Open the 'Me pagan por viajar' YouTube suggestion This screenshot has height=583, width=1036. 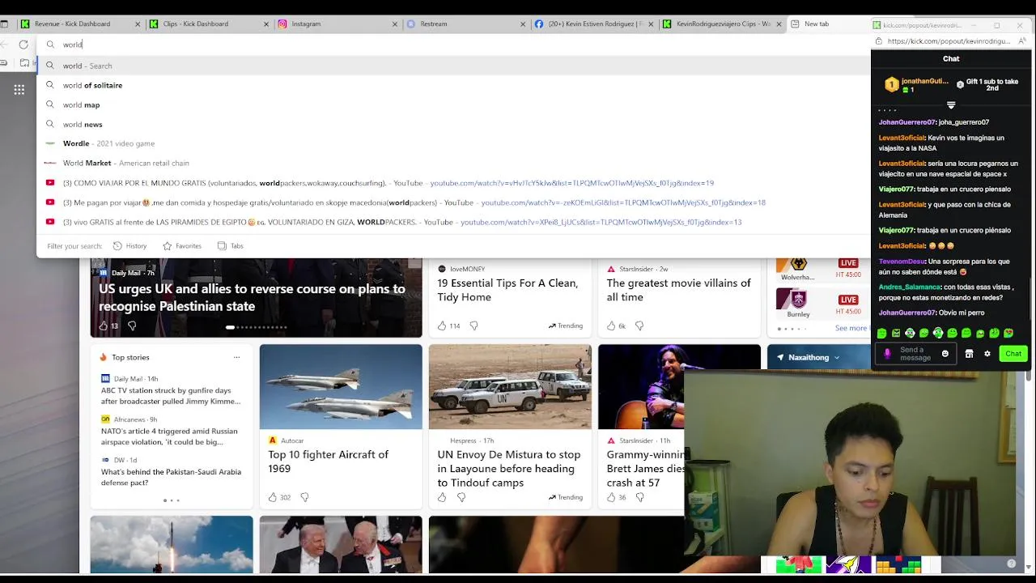click(x=453, y=202)
